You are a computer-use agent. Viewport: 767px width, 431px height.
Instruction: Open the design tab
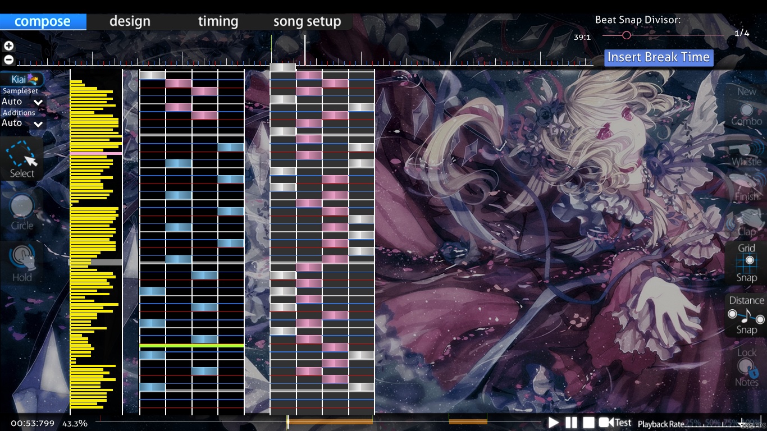[x=130, y=21]
